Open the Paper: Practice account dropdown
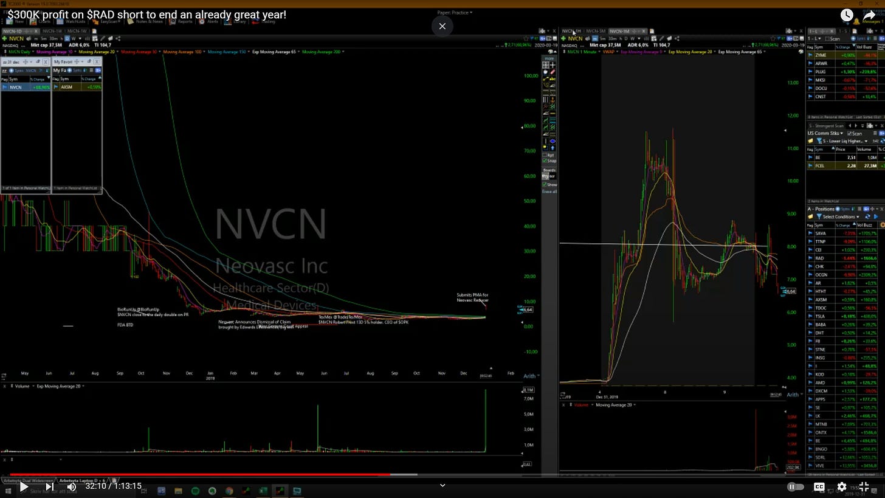The height and width of the screenshot is (498, 885). [455, 12]
